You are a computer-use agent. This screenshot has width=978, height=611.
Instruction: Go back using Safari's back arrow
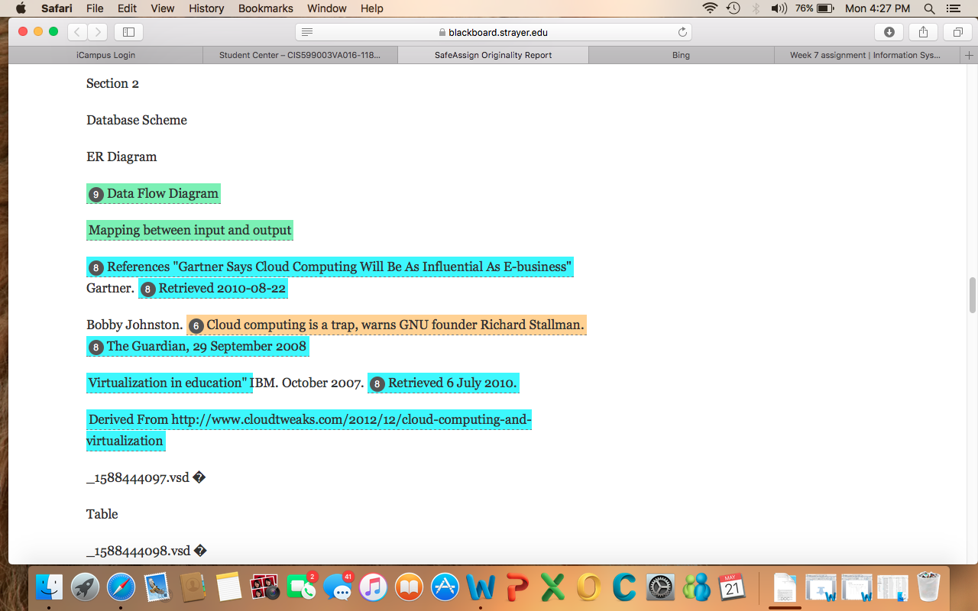click(x=77, y=32)
